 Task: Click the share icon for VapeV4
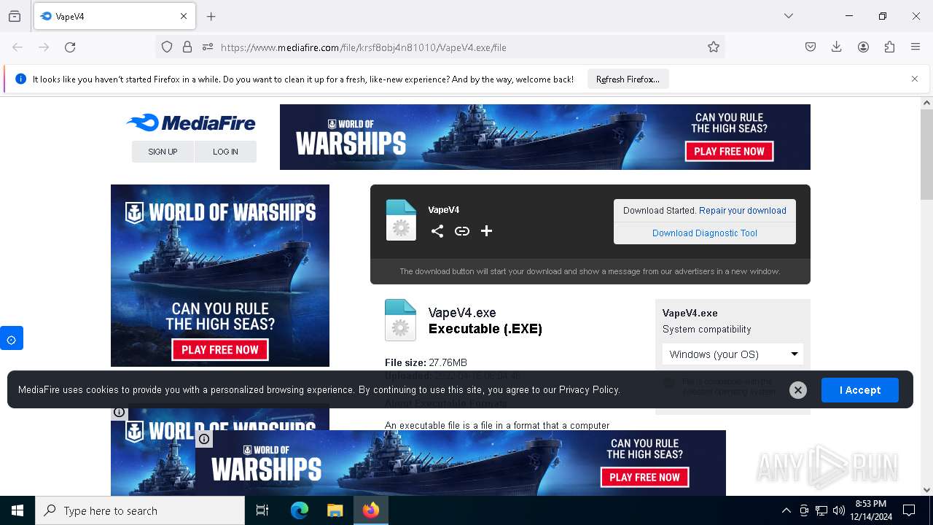(x=437, y=231)
